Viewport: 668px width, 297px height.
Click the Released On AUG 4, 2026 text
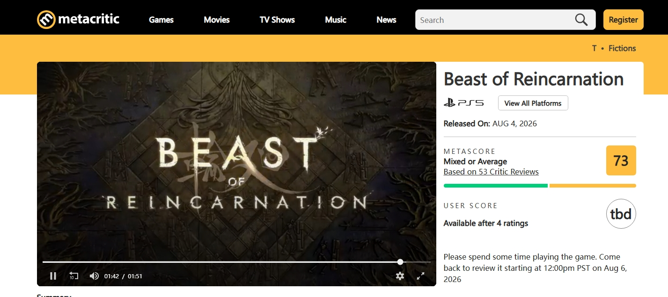pyautogui.click(x=490, y=123)
